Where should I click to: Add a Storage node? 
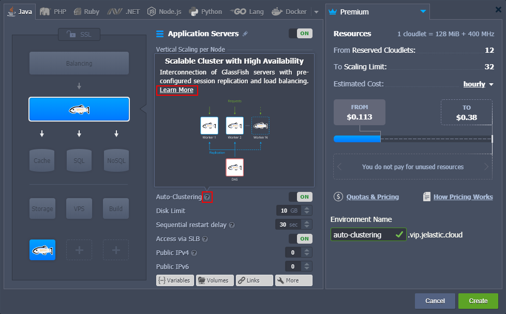(42, 208)
